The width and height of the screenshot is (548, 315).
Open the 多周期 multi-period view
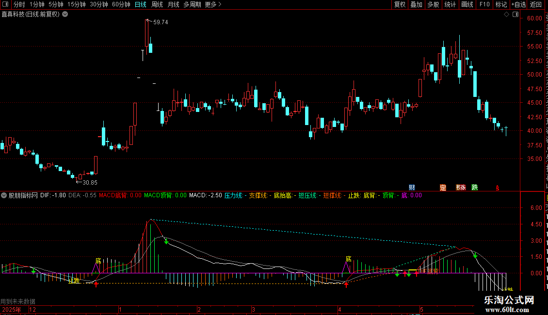(192, 4)
